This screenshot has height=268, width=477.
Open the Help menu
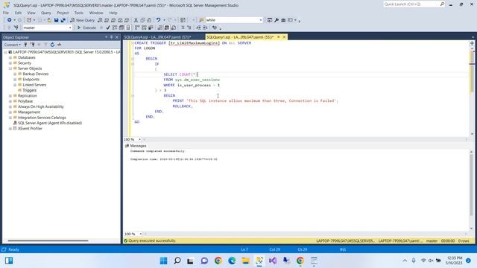(x=113, y=13)
